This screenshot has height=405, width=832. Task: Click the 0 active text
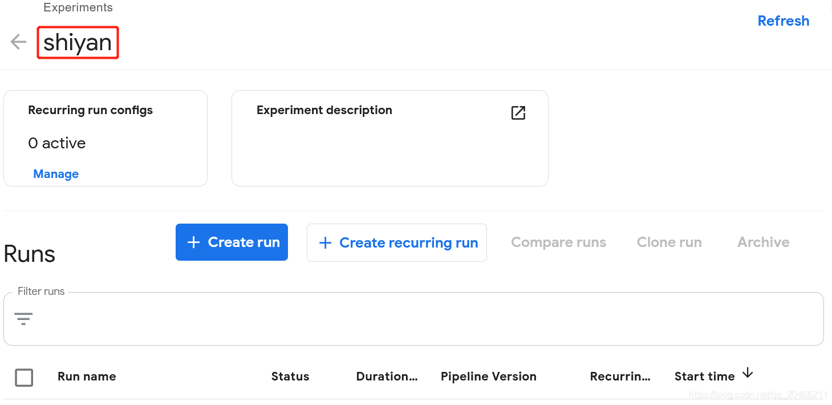coord(57,143)
